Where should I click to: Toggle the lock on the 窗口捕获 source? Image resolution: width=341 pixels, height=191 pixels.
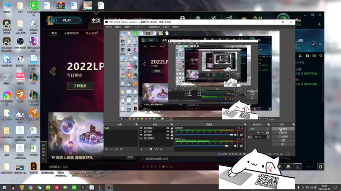pos(172,132)
